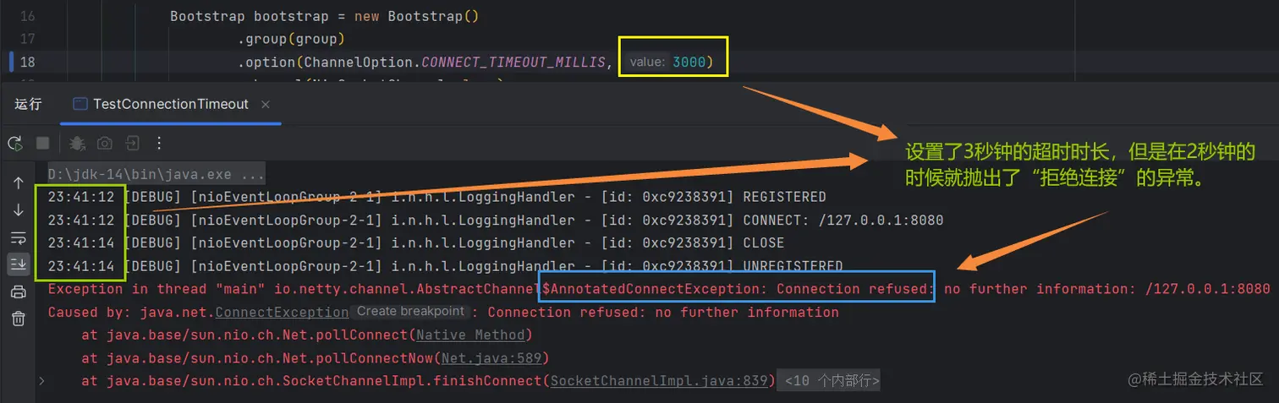This screenshot has width=1279, height=403.
Task: Click the CONNECT: /127.0.0.1:8080 log line
Action: click(496, 221)
